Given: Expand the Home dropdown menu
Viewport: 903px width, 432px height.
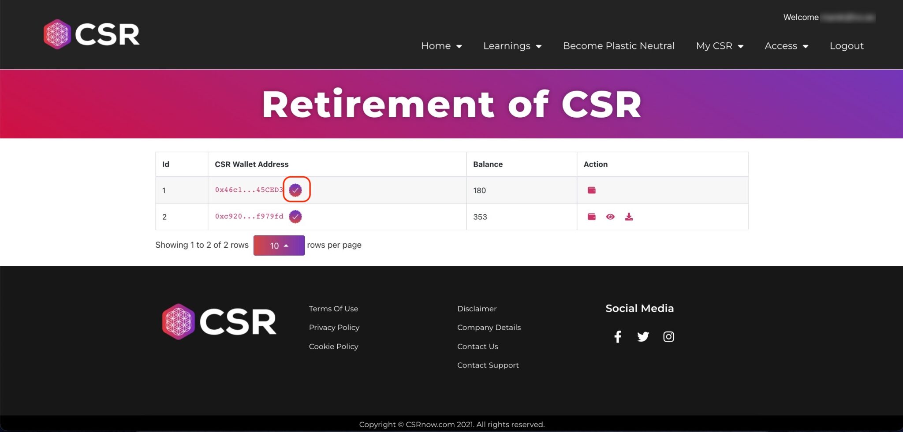Looking at the screenshot, I should pos(441,46).
